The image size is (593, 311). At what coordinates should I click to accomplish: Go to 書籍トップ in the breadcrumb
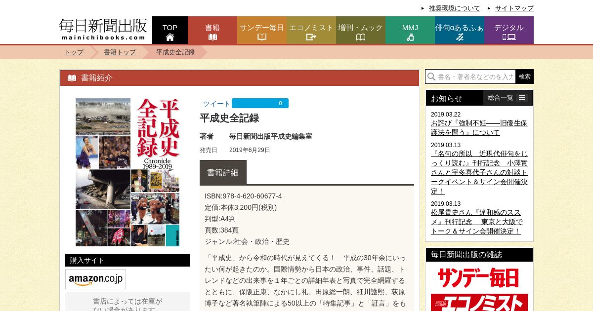pyautogui.click(x=120, y=52)
